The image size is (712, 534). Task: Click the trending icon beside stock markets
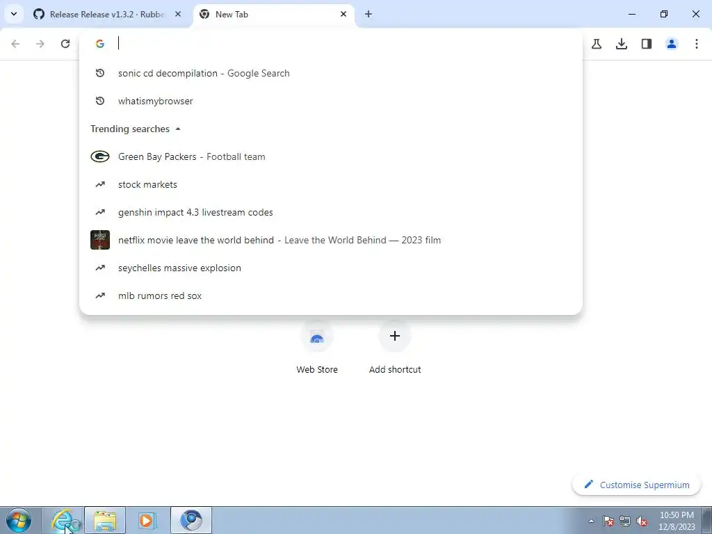pyautogui.click(x=100, y=184)
